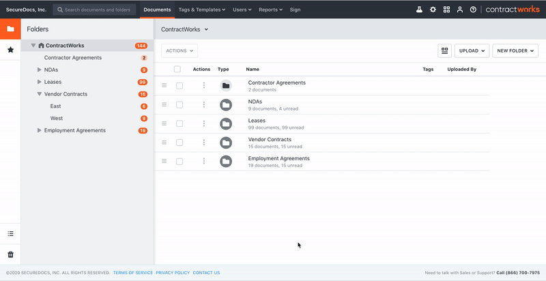Open the Contact Us link
Image resolution: width=546 pixels, height=281 pixels.
(206, 273)
